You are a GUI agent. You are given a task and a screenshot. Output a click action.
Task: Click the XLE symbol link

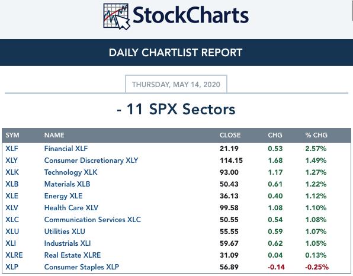click(x=12, y=196)
